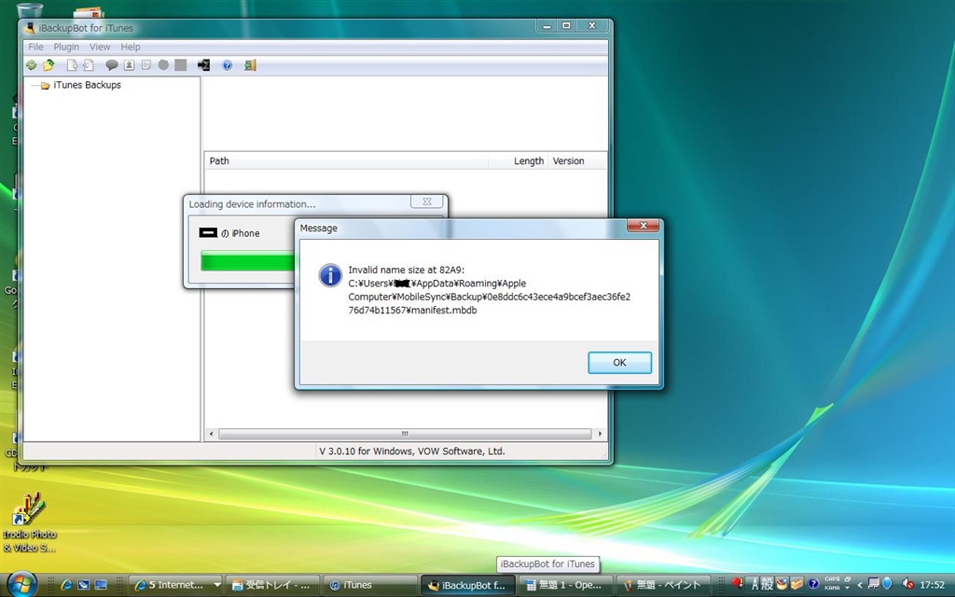Viewport: 955px width, 597px height.
Task: Click the horizontal scrollbar left arrow
Action: 212,434
